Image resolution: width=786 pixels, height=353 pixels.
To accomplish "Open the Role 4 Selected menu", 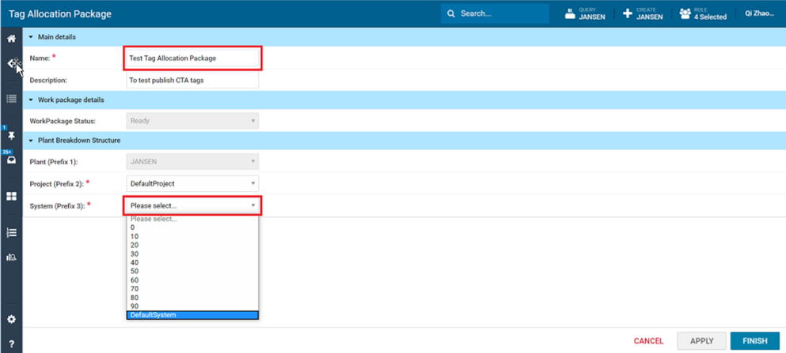I will pyautogui.click(x=703, y=13).
